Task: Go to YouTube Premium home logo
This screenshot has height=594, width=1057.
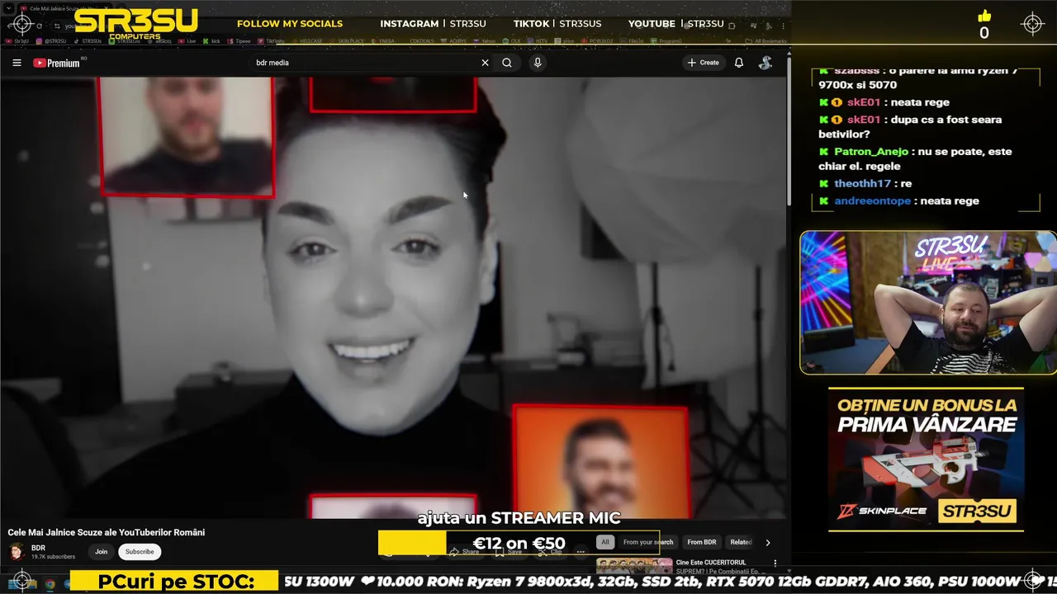Action: (56, 63)
